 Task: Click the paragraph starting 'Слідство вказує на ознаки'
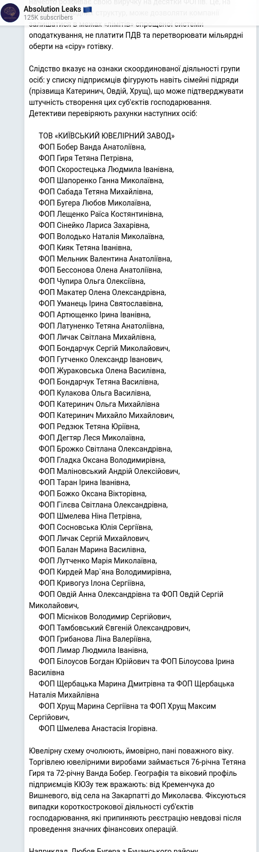click(135, 91)
